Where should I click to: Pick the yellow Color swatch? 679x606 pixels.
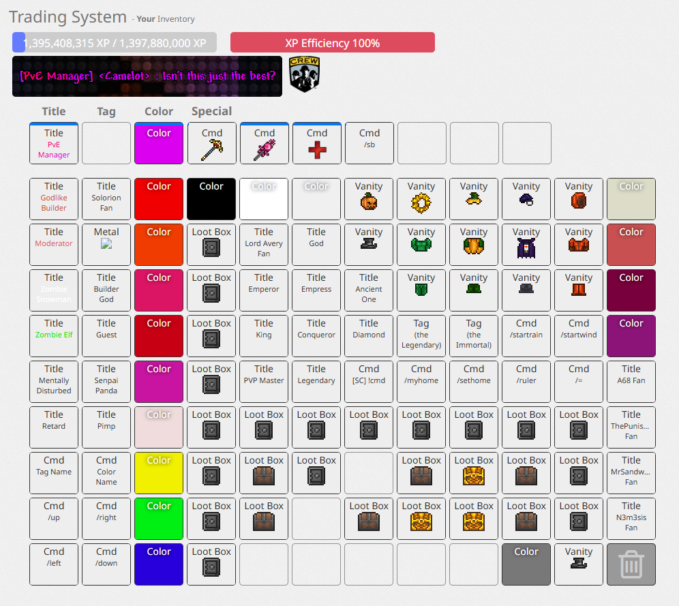159,473
